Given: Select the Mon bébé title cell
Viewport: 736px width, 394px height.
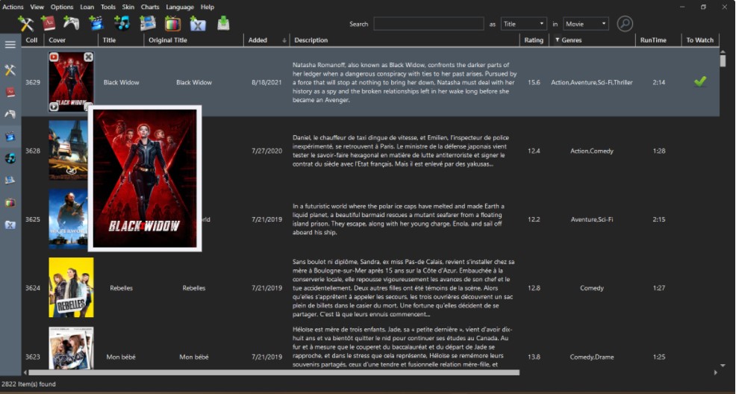Looking at the screenshot, I should (121, 357).
